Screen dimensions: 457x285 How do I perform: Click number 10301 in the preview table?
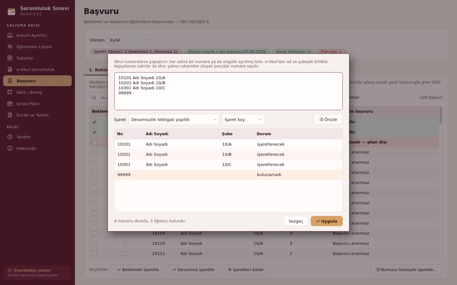pyautogui.click(x=124, y=165)
